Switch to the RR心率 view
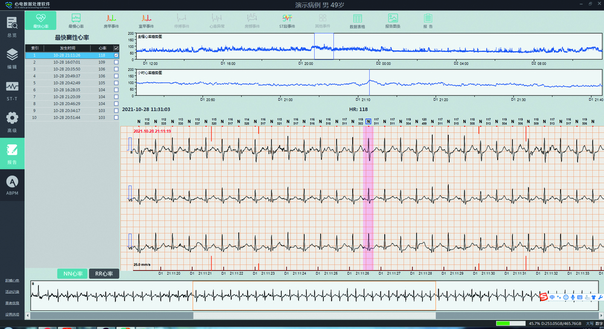The image size is (604, 329). point(104,274)
